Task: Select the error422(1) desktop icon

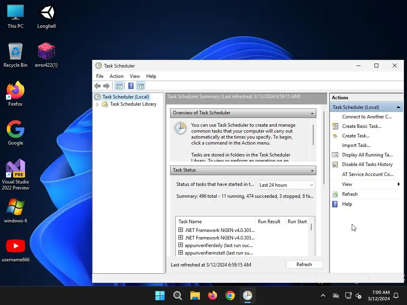Action: (46, 55)
